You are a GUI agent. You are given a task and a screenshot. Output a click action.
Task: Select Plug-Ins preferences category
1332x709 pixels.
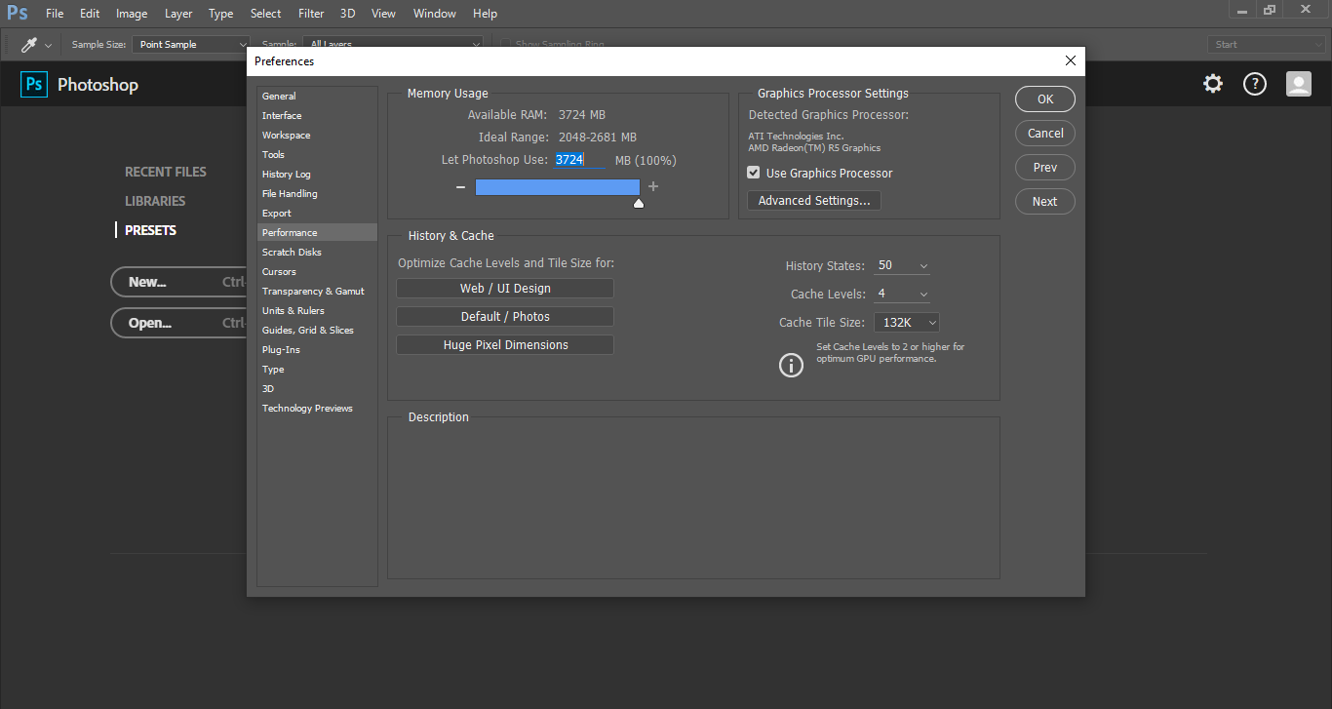(317, 350)
